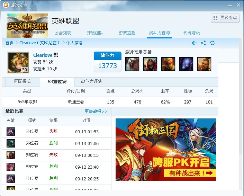
Task: Click the 最强王者 rank cell
Action: [x=76, y=102]
